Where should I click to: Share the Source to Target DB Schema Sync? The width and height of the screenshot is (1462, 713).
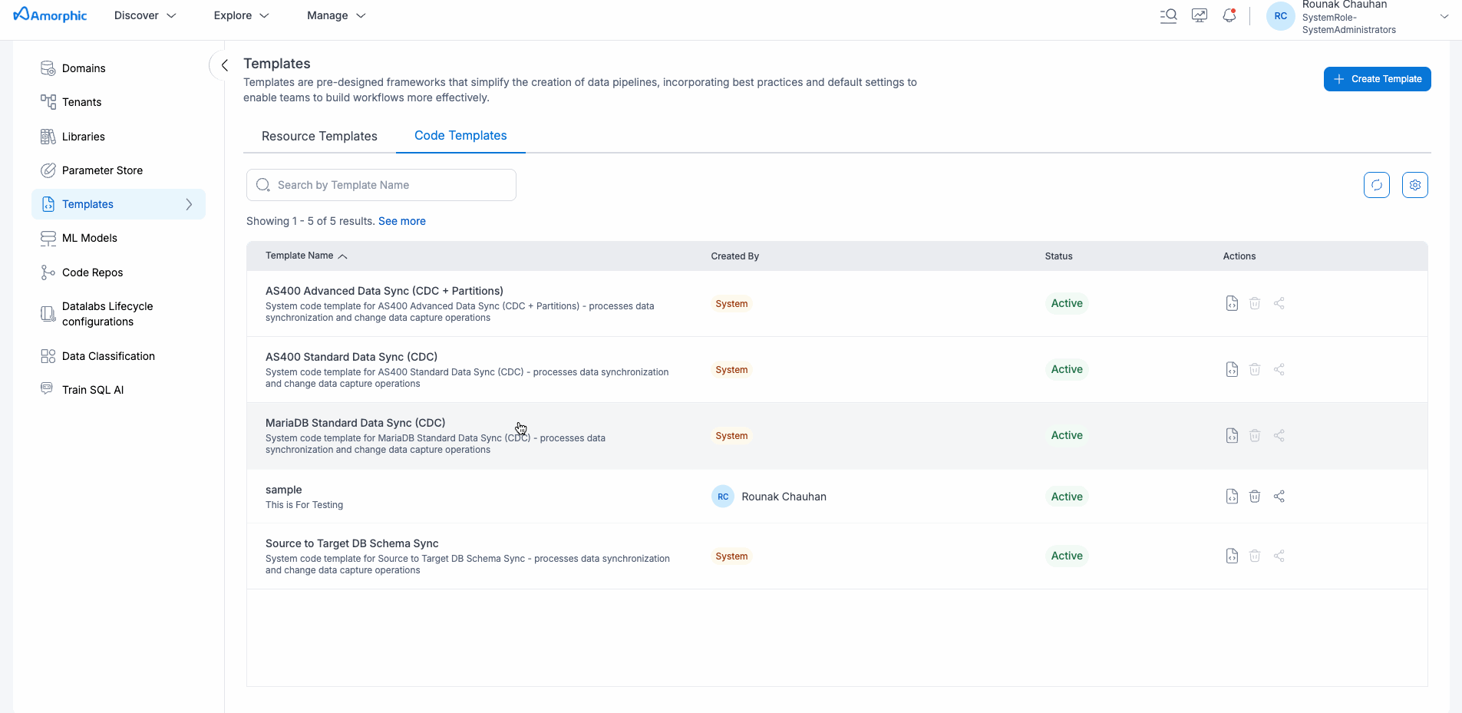(x=1279, y=556)
